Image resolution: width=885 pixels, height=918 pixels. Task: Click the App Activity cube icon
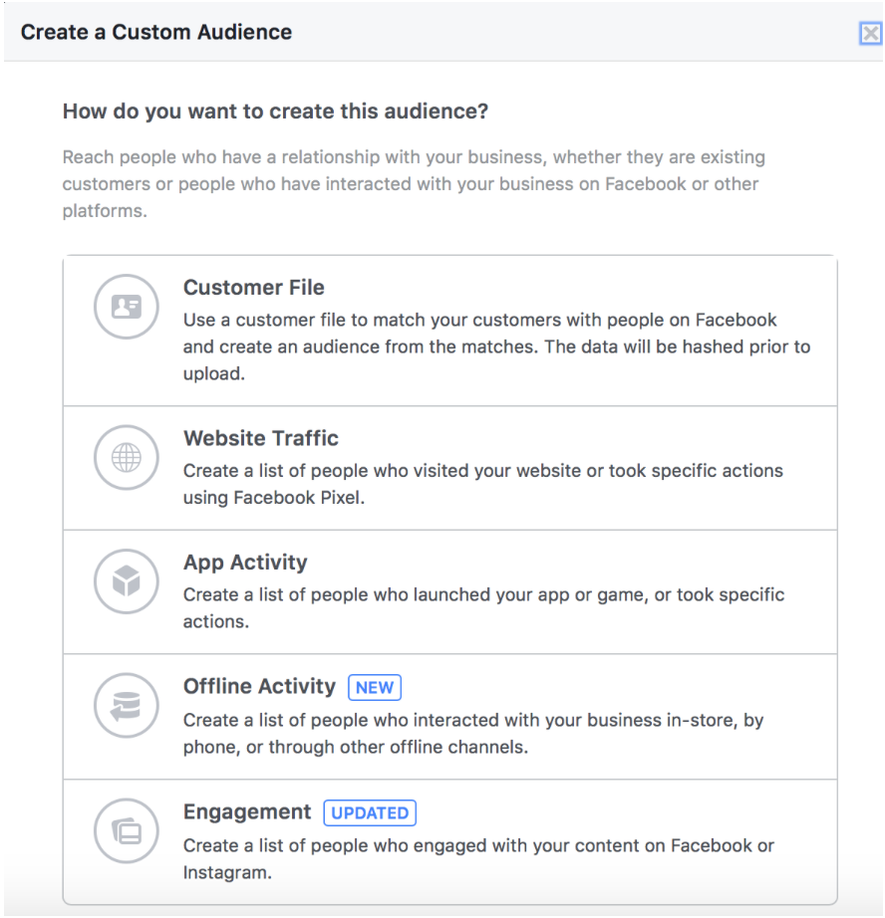126,581
